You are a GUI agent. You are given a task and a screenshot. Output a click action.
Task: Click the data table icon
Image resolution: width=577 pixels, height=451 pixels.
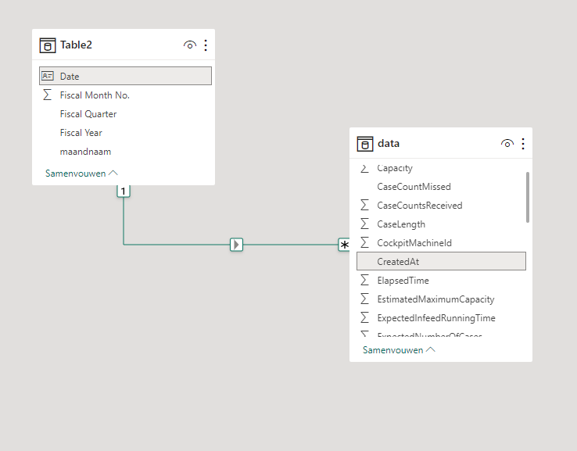(364, 144)
